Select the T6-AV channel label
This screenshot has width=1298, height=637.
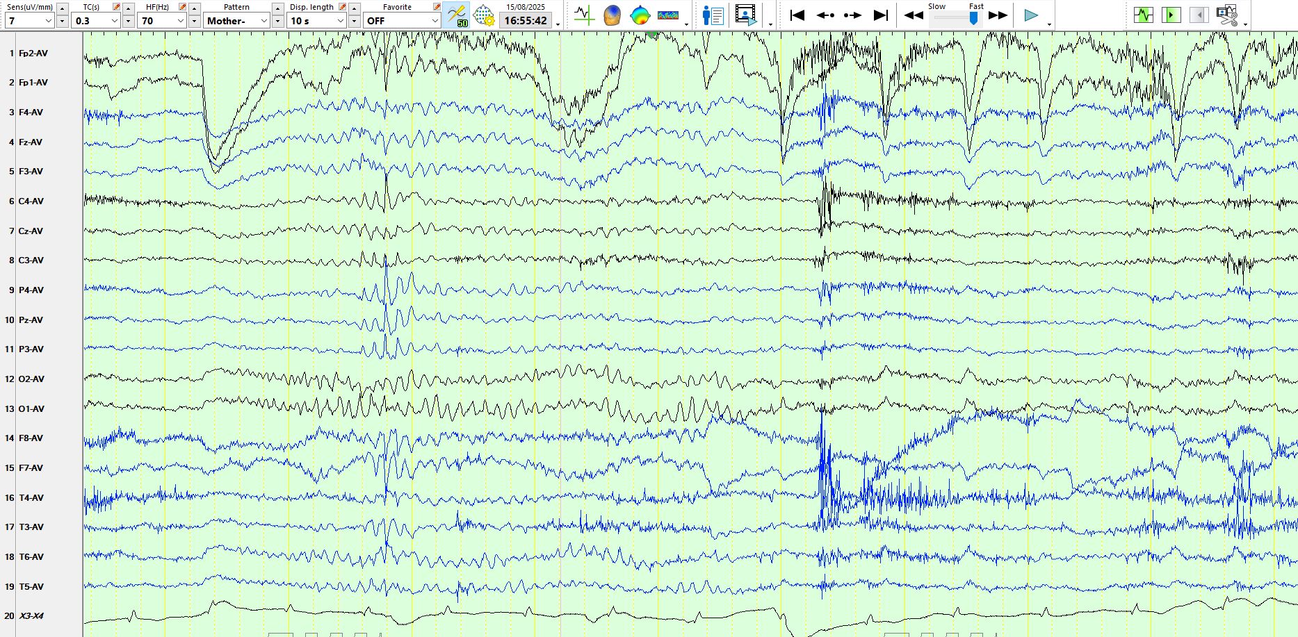(x=31, y=556)
